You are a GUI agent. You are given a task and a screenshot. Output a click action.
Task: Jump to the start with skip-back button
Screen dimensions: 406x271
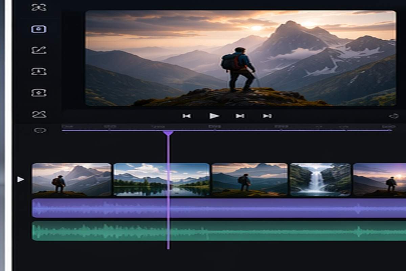186,116
